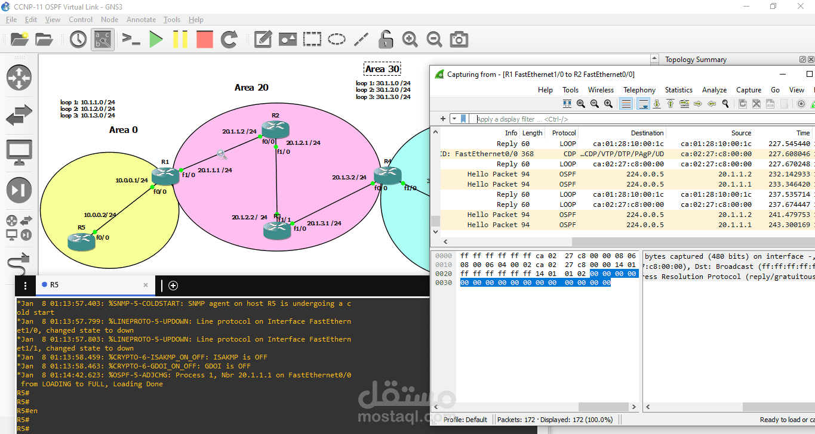Add a new terminal tab
815x434 pixels.
click(173, 286)
